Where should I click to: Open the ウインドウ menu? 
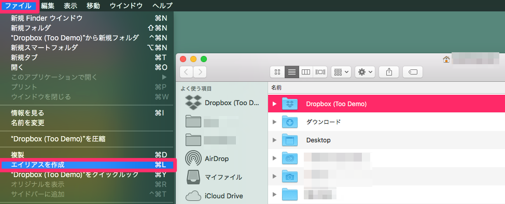(127, 6)
